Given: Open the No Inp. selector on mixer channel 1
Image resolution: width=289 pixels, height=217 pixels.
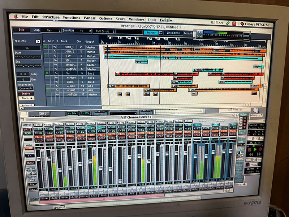Looking at the screenshot, I should 38,125.
